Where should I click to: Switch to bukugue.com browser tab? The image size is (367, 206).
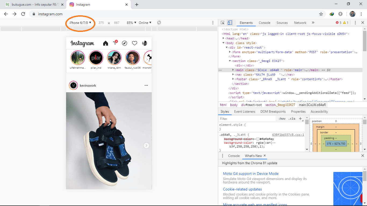[34, 5]
